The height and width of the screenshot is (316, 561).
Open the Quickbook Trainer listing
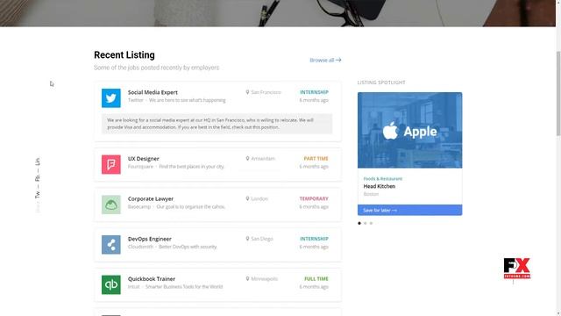pos(152,279)
